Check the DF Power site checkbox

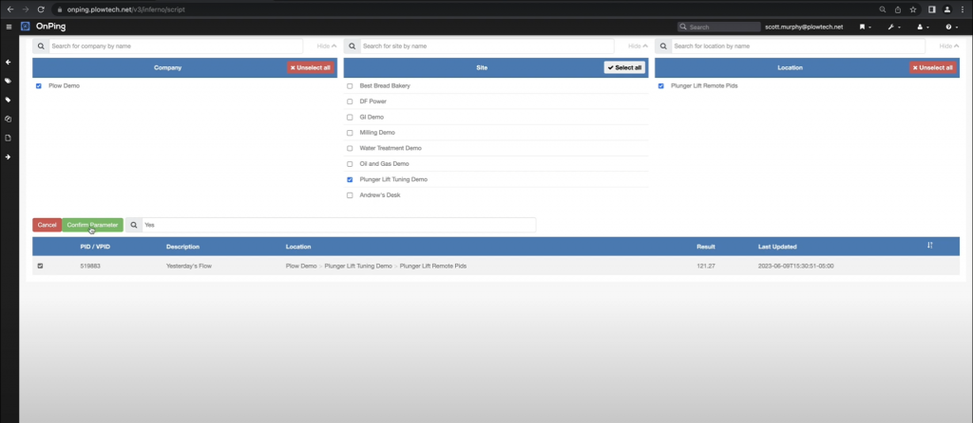tap(350, 101)
